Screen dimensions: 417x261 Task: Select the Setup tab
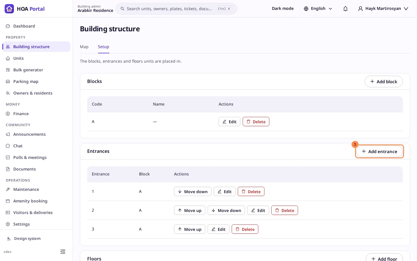click(103, 47)
